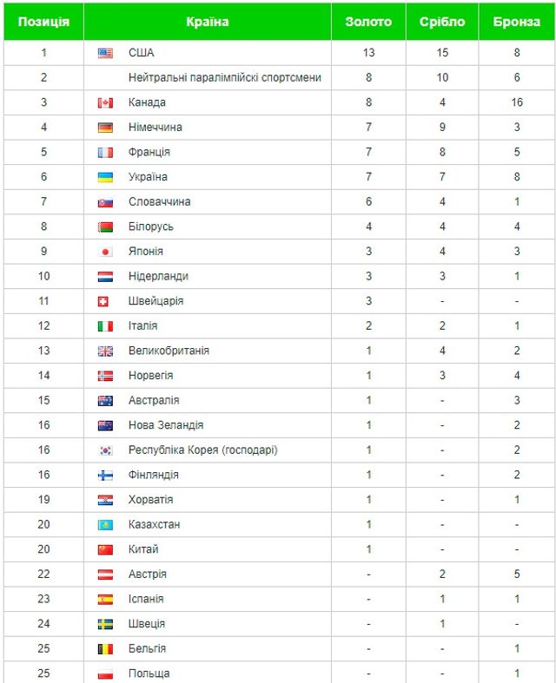This screenshot has height=683, width=556.
Task: Open the Нейтральні паралімпійські спортсмени entry
Action: pyautogui.click(x=224, y=78)
